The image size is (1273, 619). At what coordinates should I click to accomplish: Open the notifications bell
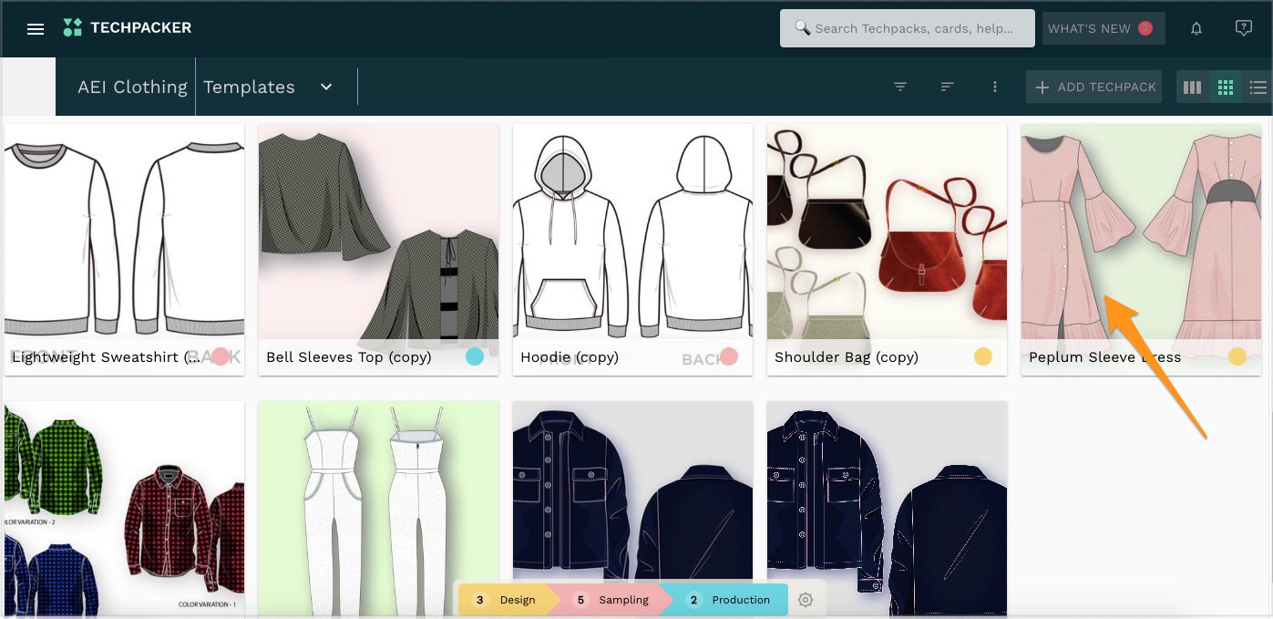(x=1196, y=29)
